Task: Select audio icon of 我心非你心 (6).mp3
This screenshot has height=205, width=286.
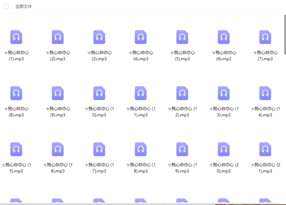Action: pyautogui.click(x=224, y=37)
